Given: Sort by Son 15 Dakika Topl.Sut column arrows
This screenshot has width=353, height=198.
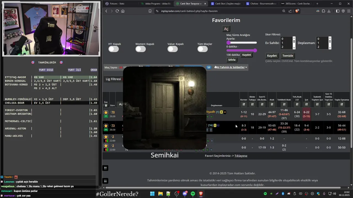Looking at the screenshot, I should [x=329, y=104].
